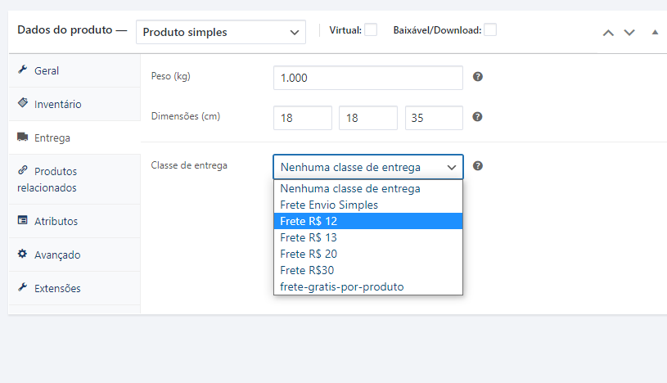Select the Frete R$ 20 option
Screen dimensions: 667x383
368,254
